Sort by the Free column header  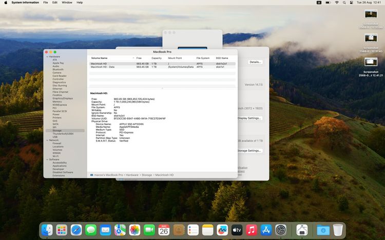click(139, 58)
